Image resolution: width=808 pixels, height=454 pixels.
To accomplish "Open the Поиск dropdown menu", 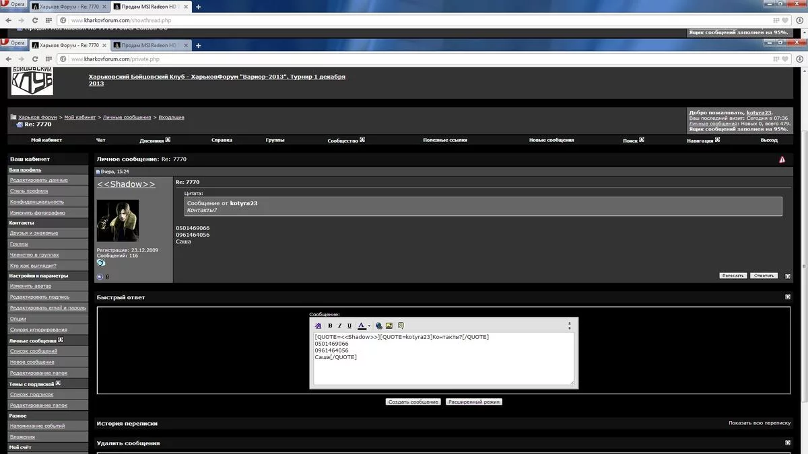I will click(x=634, y=140).
